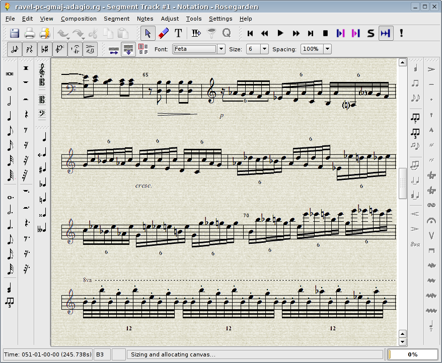Viewport: 442px width, 363px height.
Task: Click the vertical scrollbar handle
Action: (403, 184)
